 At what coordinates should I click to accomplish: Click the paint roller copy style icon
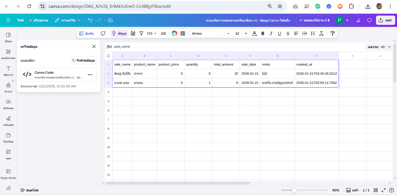click(332, 34)
